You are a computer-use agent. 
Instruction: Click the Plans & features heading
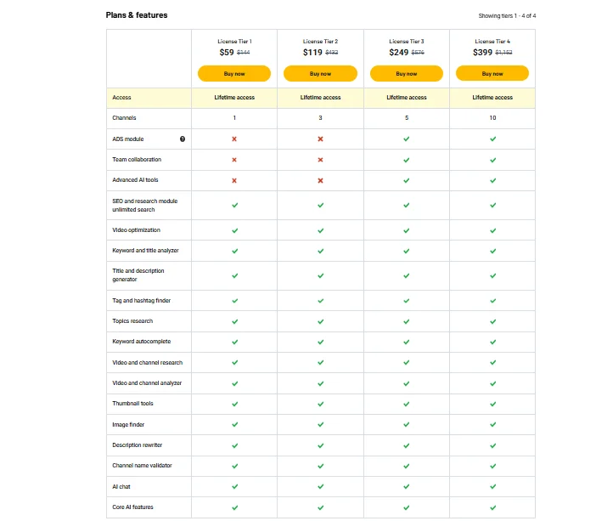pos(137,15)
